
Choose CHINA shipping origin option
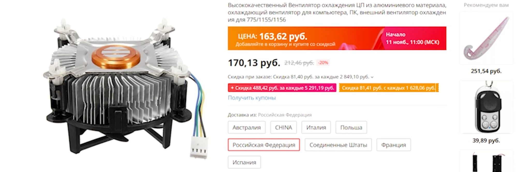click(283, 127)
